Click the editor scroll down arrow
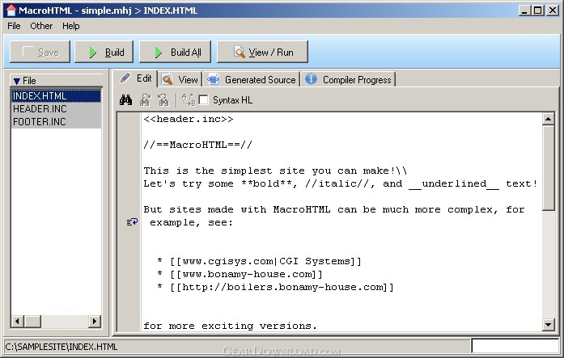Image resolution: width=564 pixels, height=358 pixels. [x=548, y=325]
